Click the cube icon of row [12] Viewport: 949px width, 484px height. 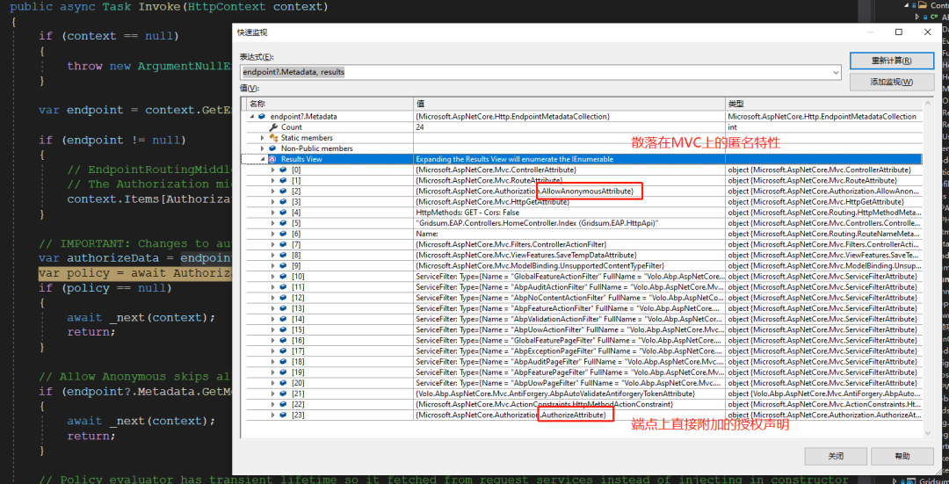[283, 298]
